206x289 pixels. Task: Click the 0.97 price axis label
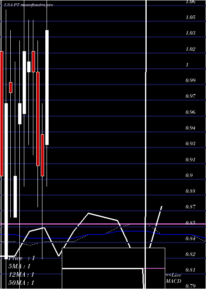coord(190,96)
